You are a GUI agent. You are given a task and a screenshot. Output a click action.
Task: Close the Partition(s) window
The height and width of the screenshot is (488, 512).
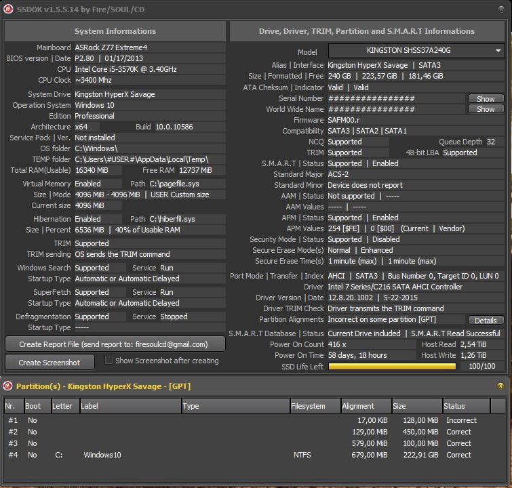pos(500,386)
